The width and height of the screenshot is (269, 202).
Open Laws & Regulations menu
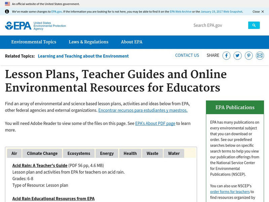coord(88,42)
